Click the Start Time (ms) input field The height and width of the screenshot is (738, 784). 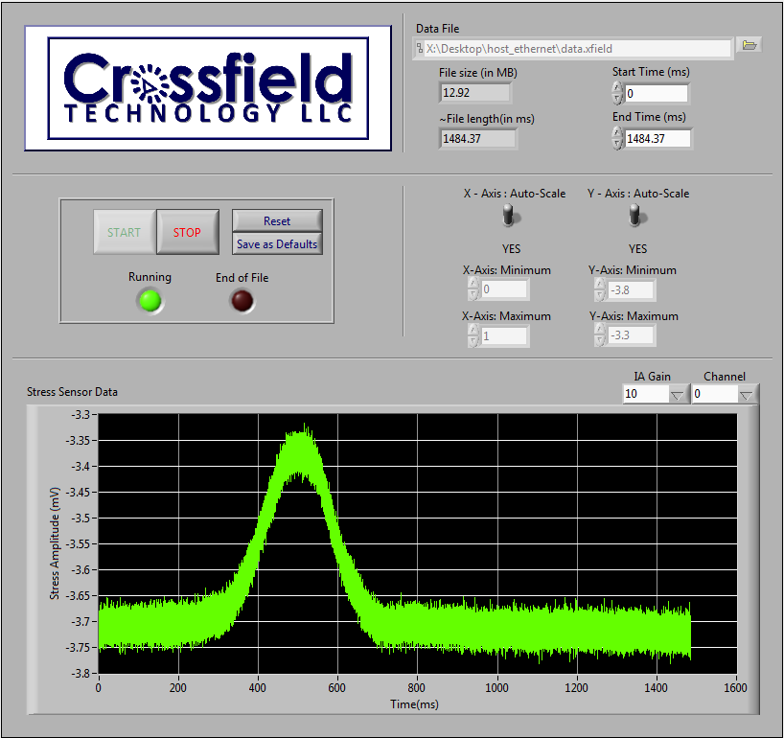pos(657,94)
